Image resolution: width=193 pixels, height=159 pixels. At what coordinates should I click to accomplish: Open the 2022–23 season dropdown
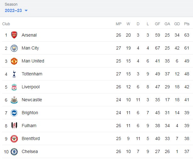click(14, 10)
